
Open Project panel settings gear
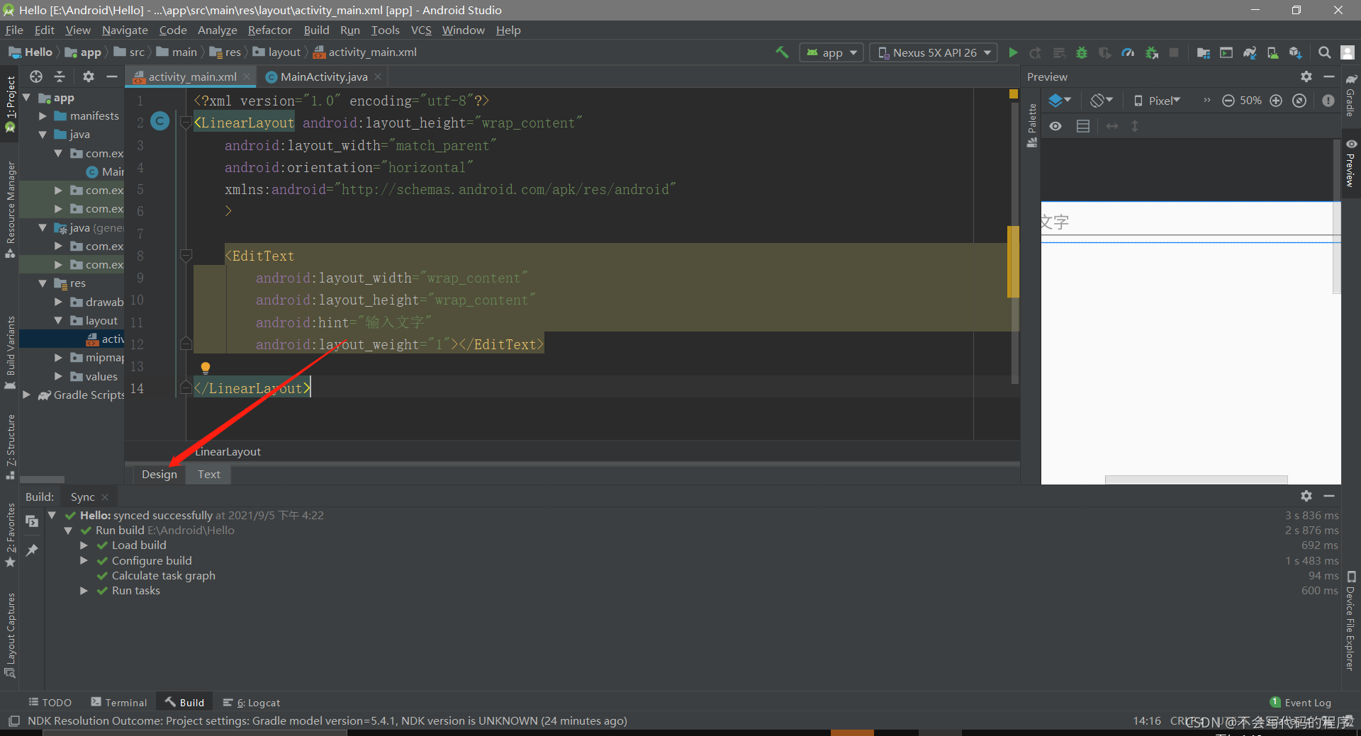89,77
